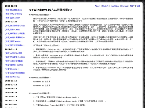The width and height of the screenshot is (145, 108).
Task: Expand the 2023-01-16 date group
Action: coord(11,81)
